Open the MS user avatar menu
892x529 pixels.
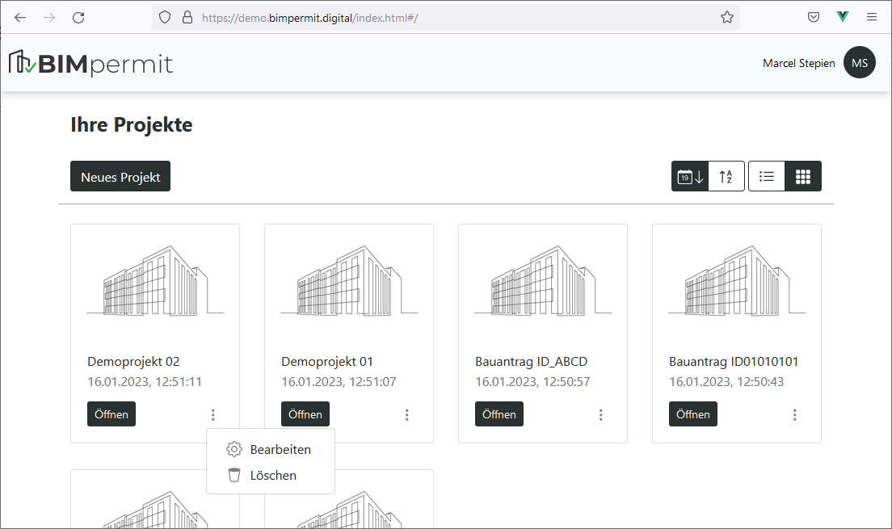click(x=860, y=62)
